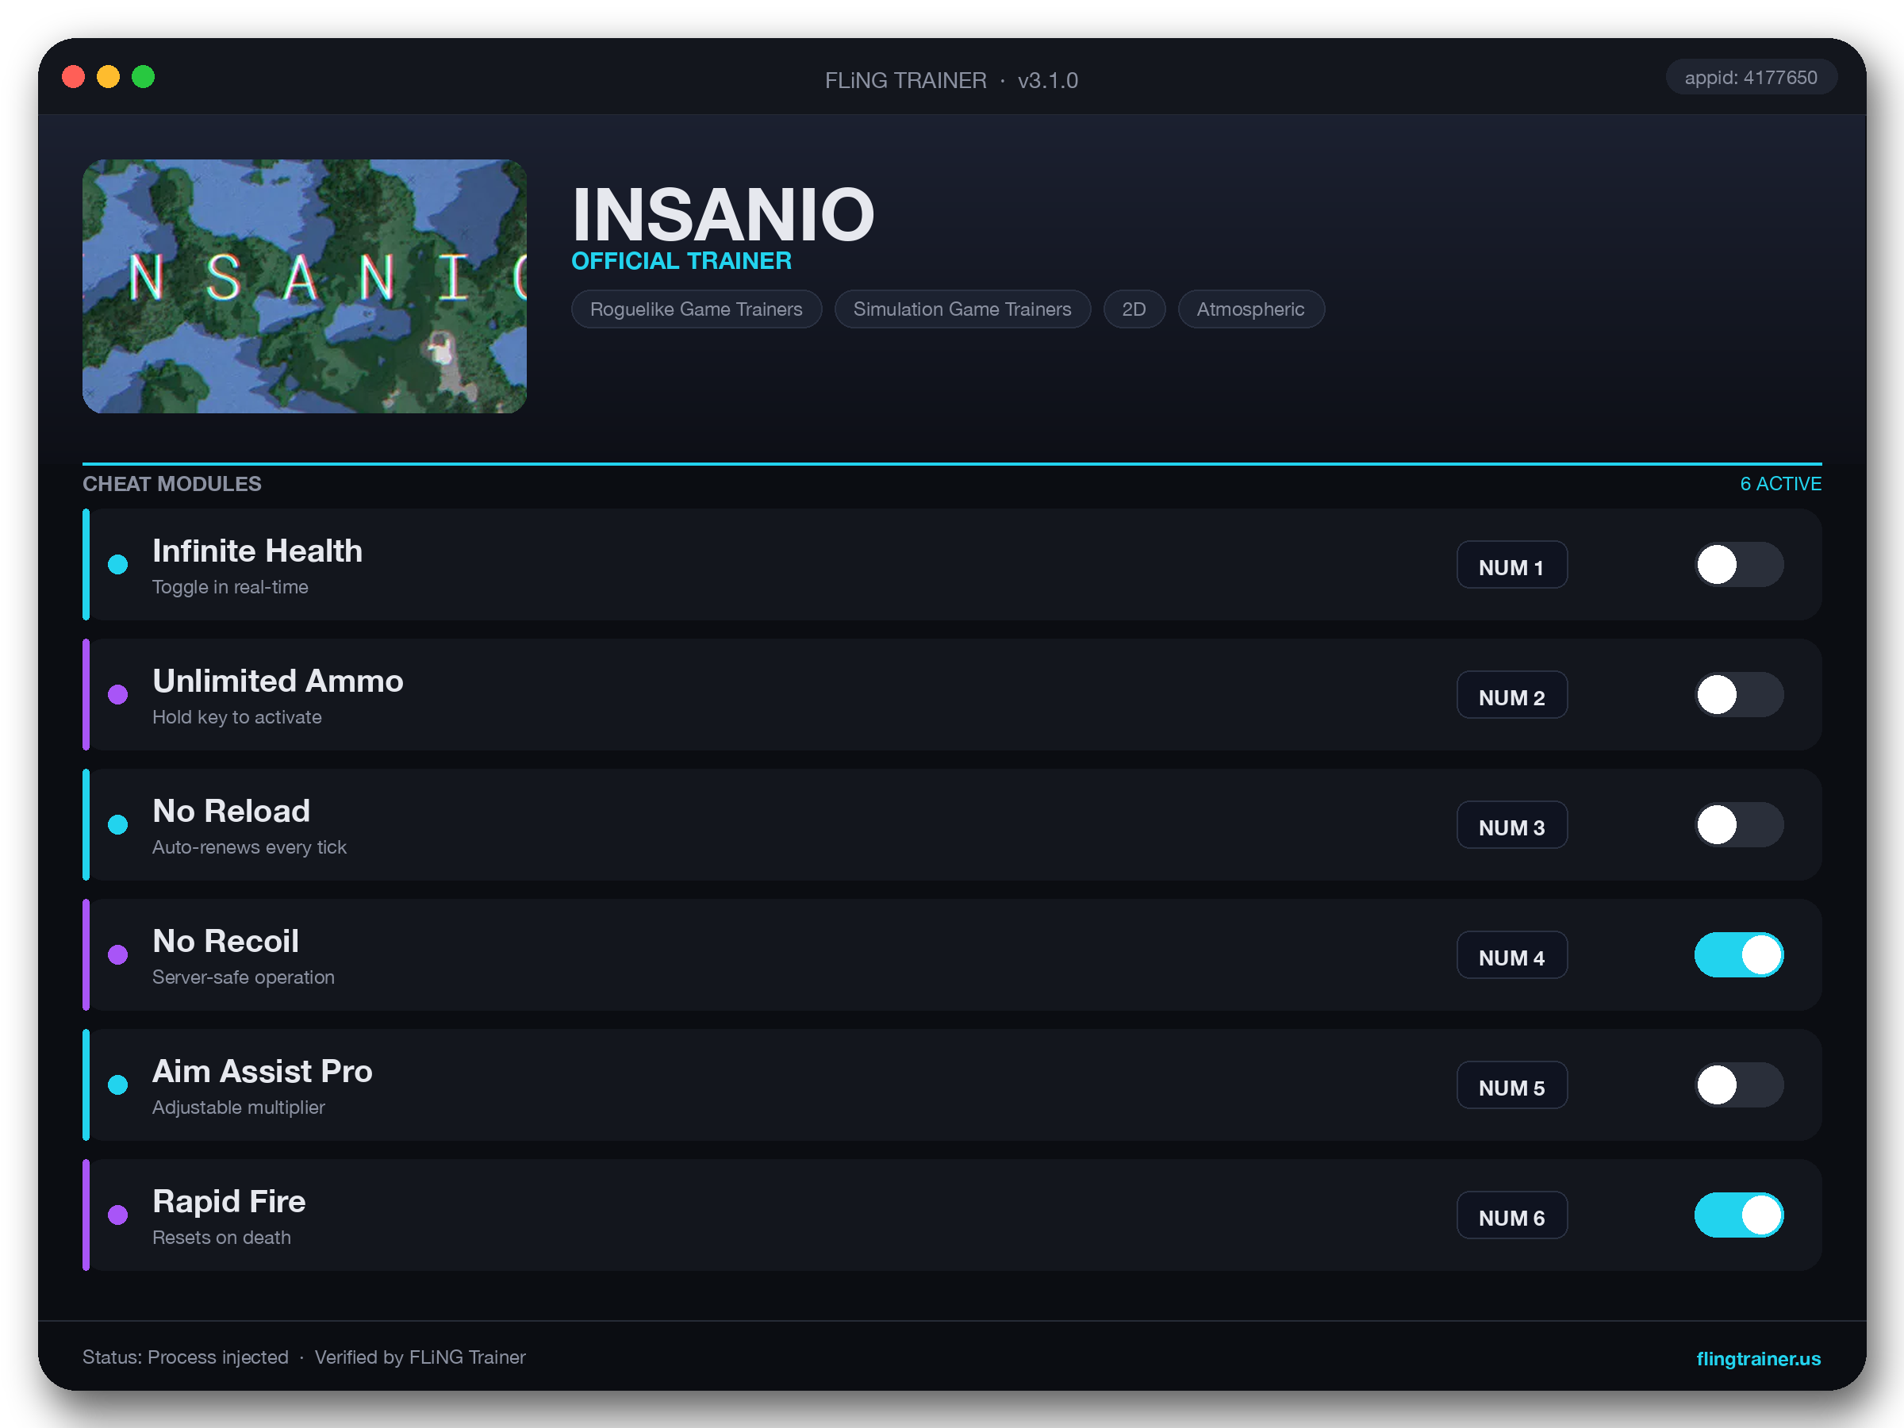Click the 'CHEAT MODULES' section header
The height and width of the screenshot is (1428, 1904).
(172, 484)
